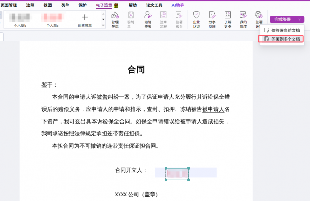Choose 签署到多个文档 from dropdown
310x201 pixels.
pos(282,39)
